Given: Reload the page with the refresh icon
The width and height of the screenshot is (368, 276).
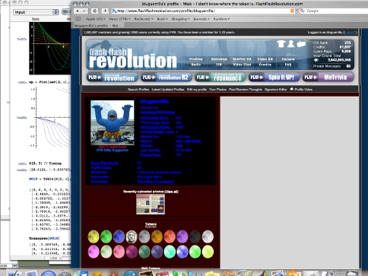Looking at the screenshot, I should (95, 11).
